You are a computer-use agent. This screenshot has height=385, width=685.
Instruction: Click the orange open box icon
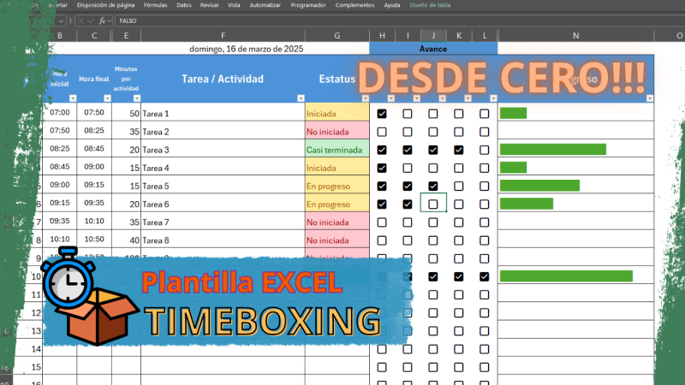pos(102,317)
